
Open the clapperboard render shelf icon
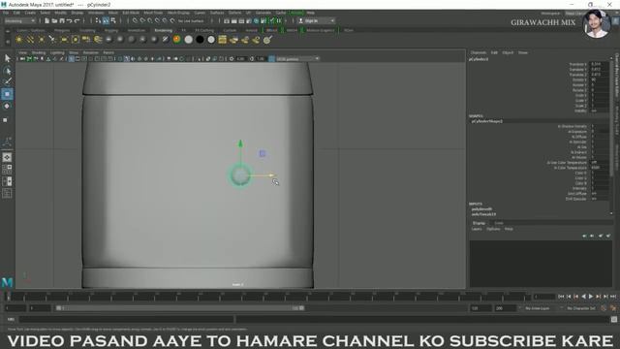(222, 40)
